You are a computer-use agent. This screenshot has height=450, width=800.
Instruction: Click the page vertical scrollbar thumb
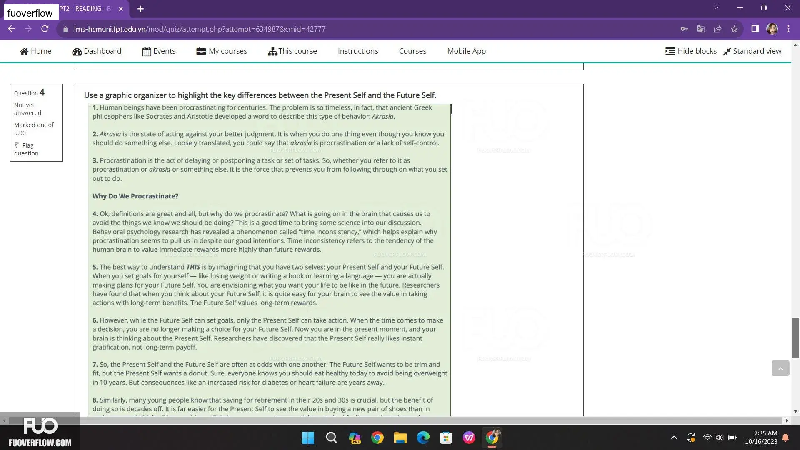coord(795,337)
